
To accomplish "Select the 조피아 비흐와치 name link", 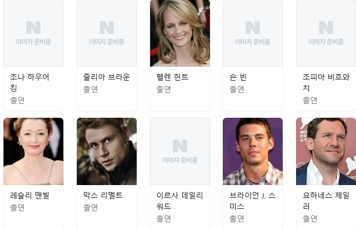I will (326, 82).
